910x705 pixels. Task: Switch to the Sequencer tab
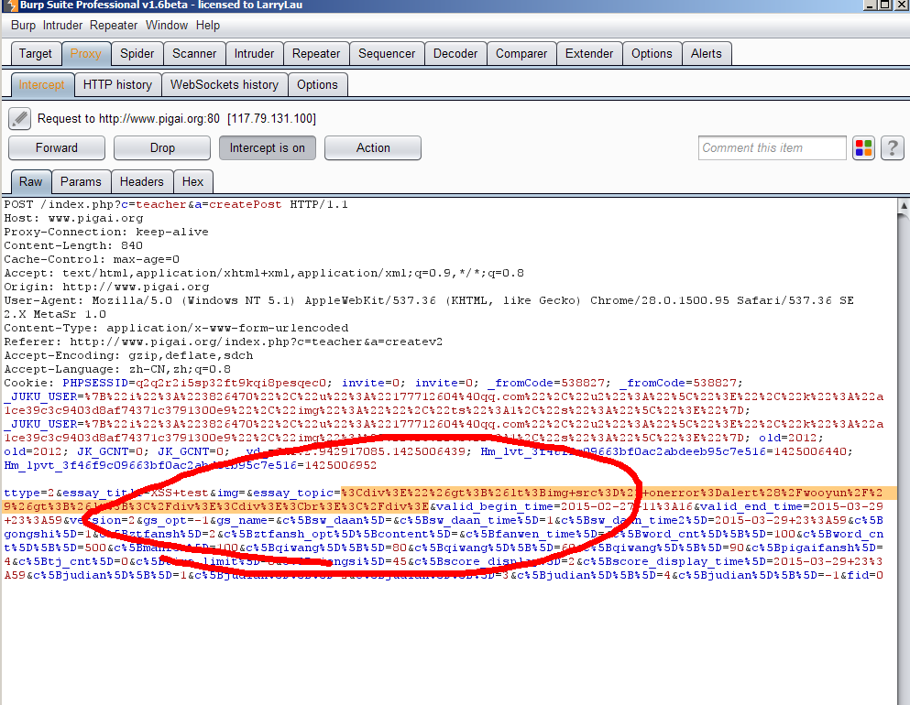tap(387, 53)
